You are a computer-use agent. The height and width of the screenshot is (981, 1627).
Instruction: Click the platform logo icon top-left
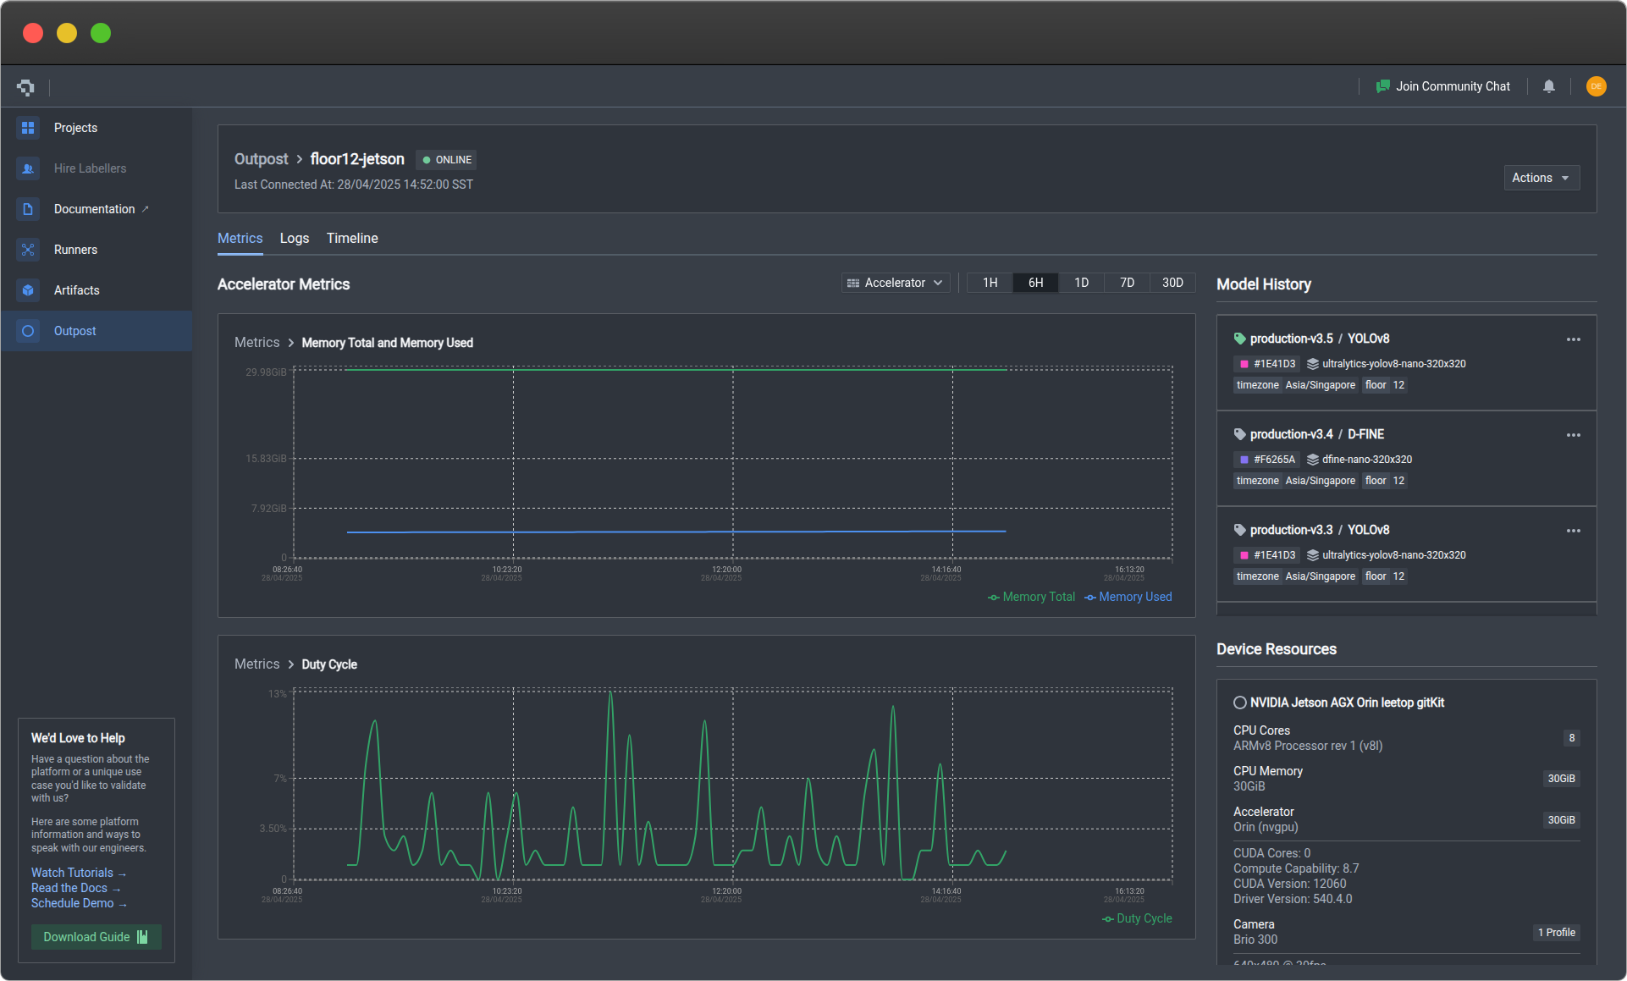(25, 86)
